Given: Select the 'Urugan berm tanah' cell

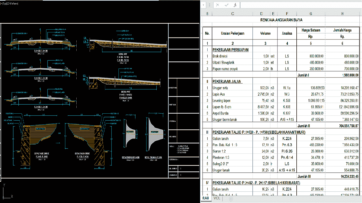Looking at the screenshot, I should click(x=232, y=120).
